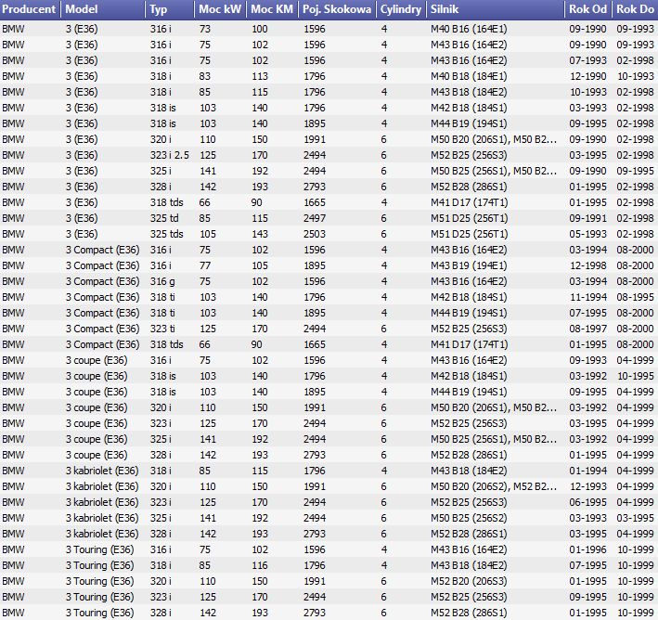Select Rok Od cell 09-1991
This screenshot has width=658, height=620.
[587, 218]
